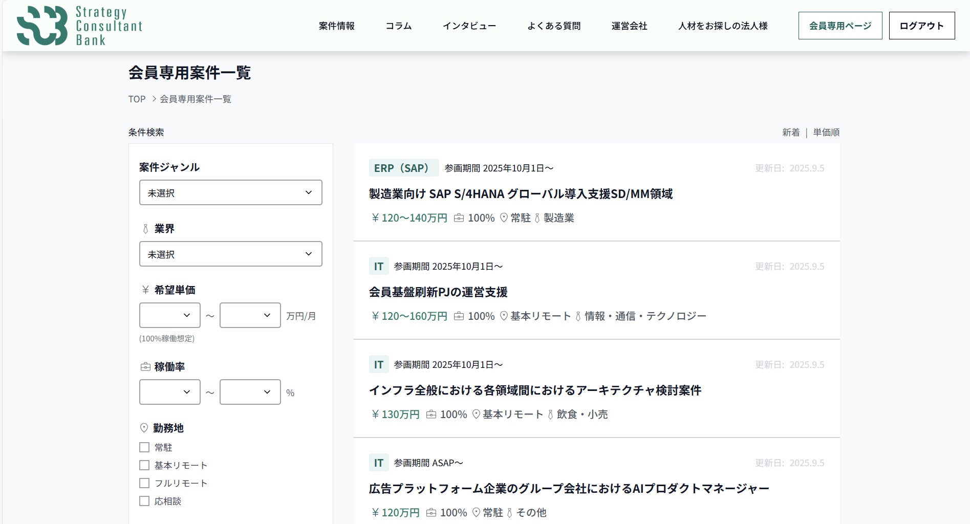Click the location pin icon beside 勤務地

pos(144,428)
